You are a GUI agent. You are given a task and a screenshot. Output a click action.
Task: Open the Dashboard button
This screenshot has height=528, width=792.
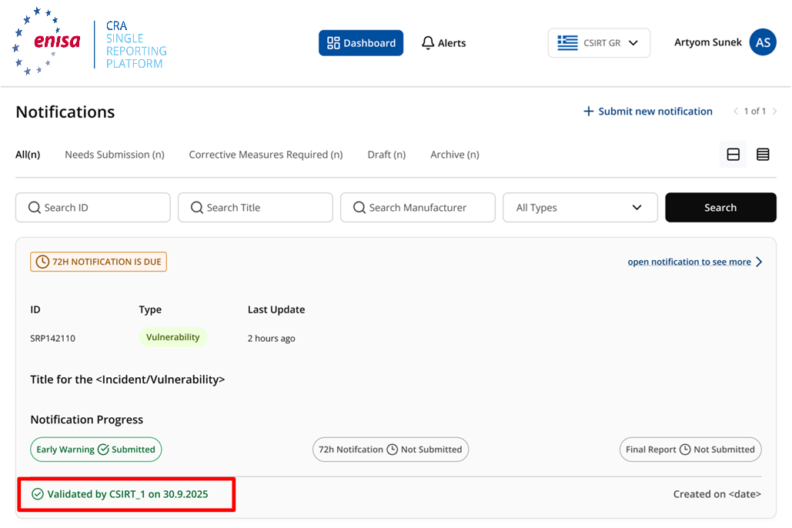[x=361, y=43]
